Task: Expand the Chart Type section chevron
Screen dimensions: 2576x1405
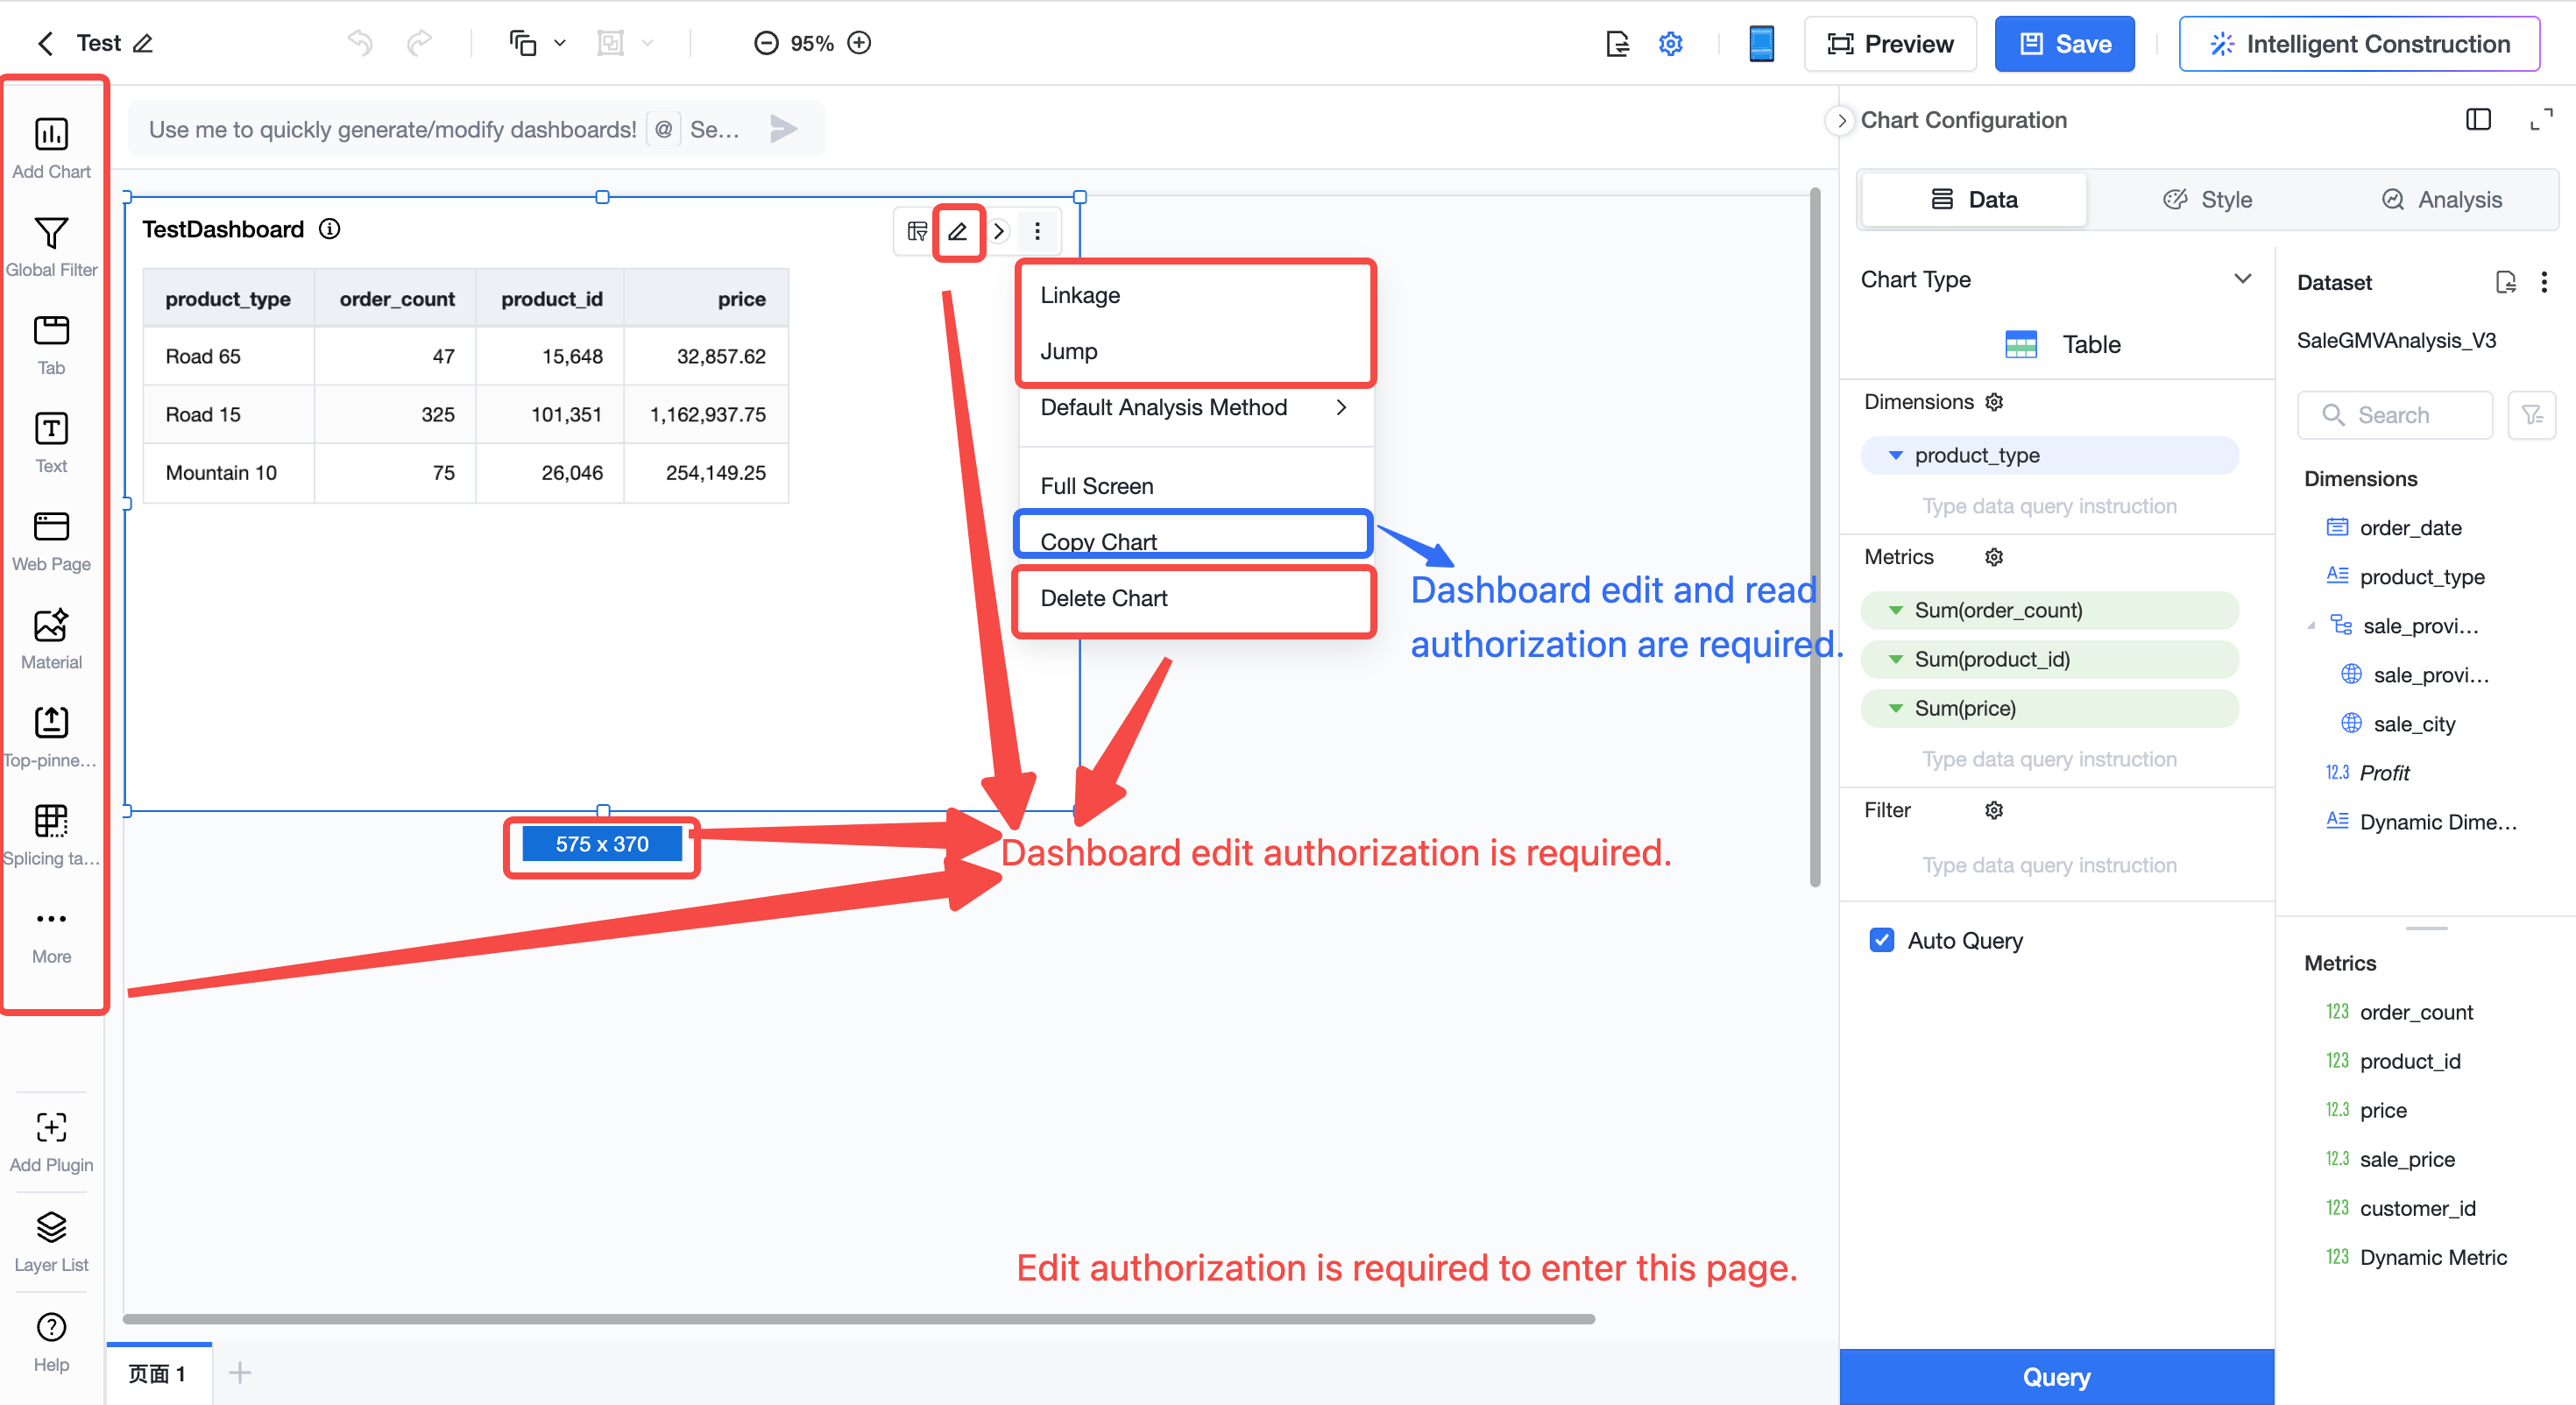Action: click(2243, 279)
